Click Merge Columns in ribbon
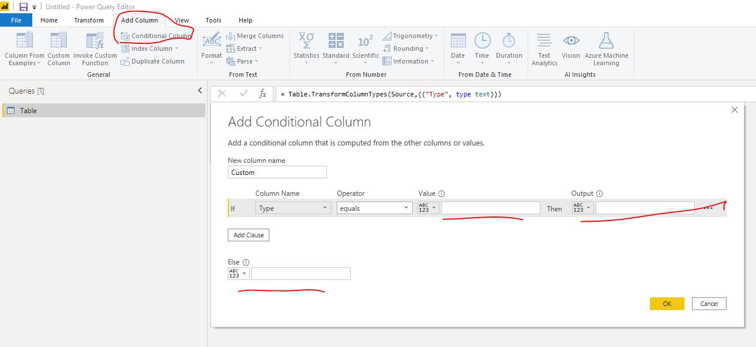756x347 pixels. coord(255,36)
